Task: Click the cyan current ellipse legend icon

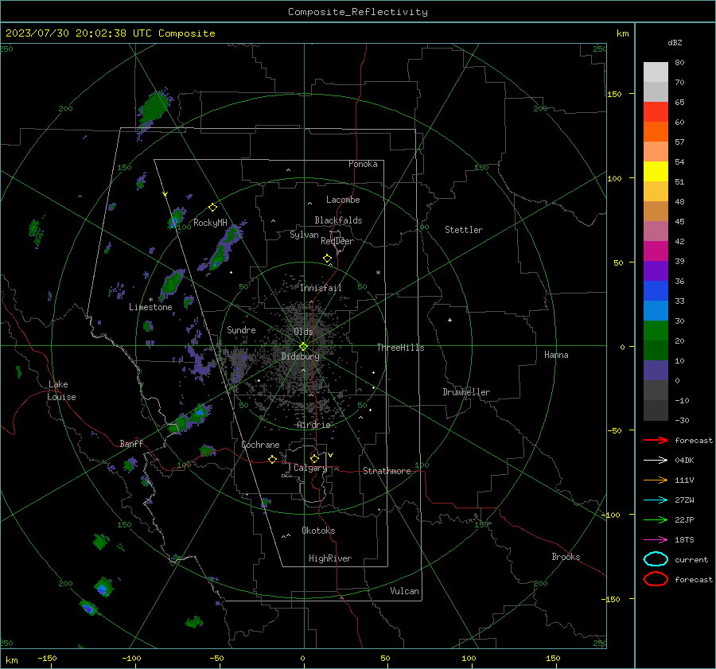Action: tap(656, 559)
